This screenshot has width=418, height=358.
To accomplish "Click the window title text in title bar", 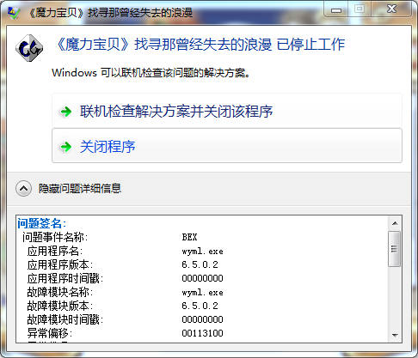I will [x=111, y=13].
